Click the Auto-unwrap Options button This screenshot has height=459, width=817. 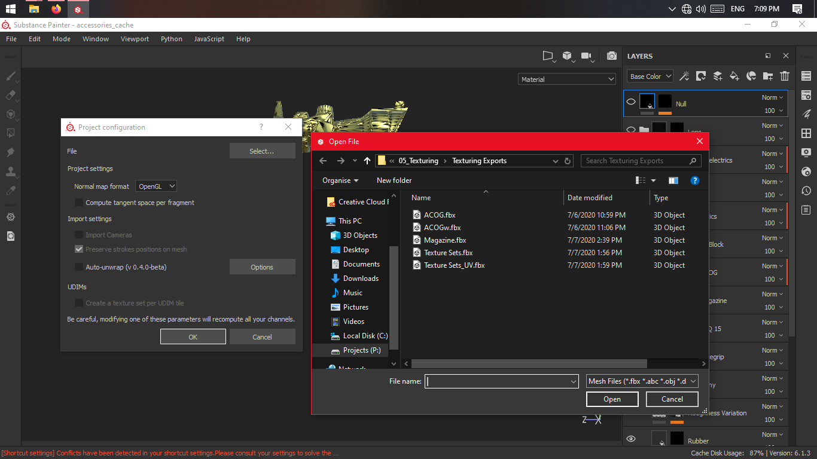pos(262,267)
